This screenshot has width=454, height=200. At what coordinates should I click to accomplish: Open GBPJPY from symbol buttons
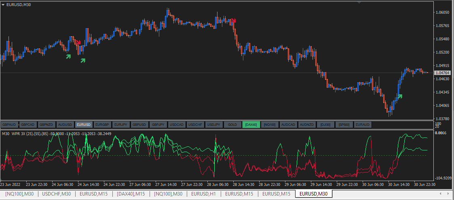pos(158,125)
